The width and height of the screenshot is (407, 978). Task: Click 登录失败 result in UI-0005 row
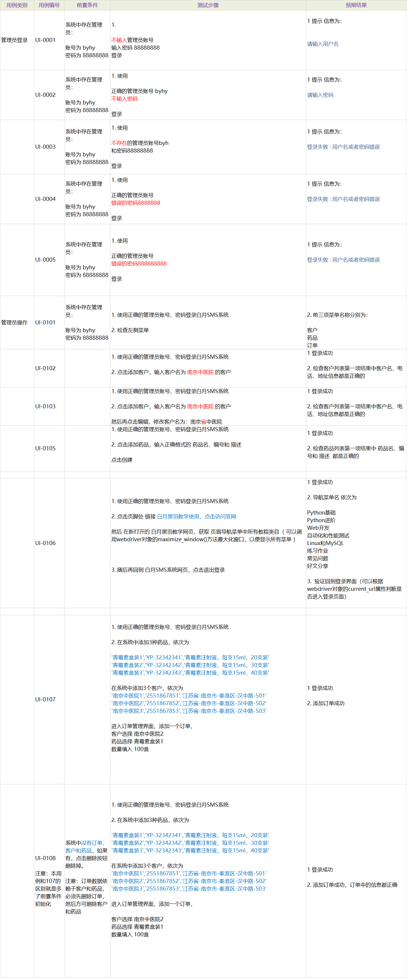coord(343,260)
